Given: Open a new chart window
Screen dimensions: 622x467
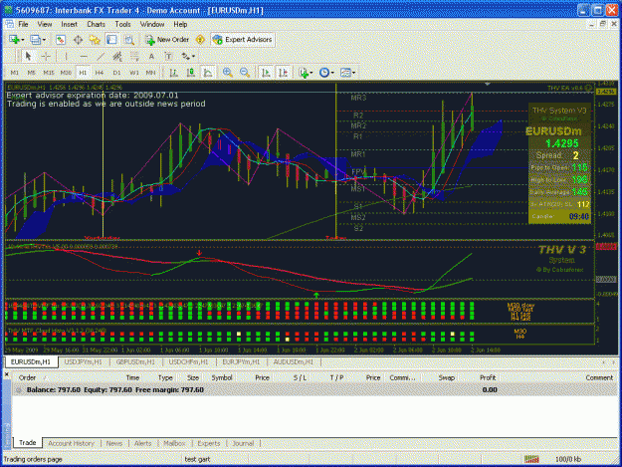Looking at the screenshot, I should tap(14, 40).
